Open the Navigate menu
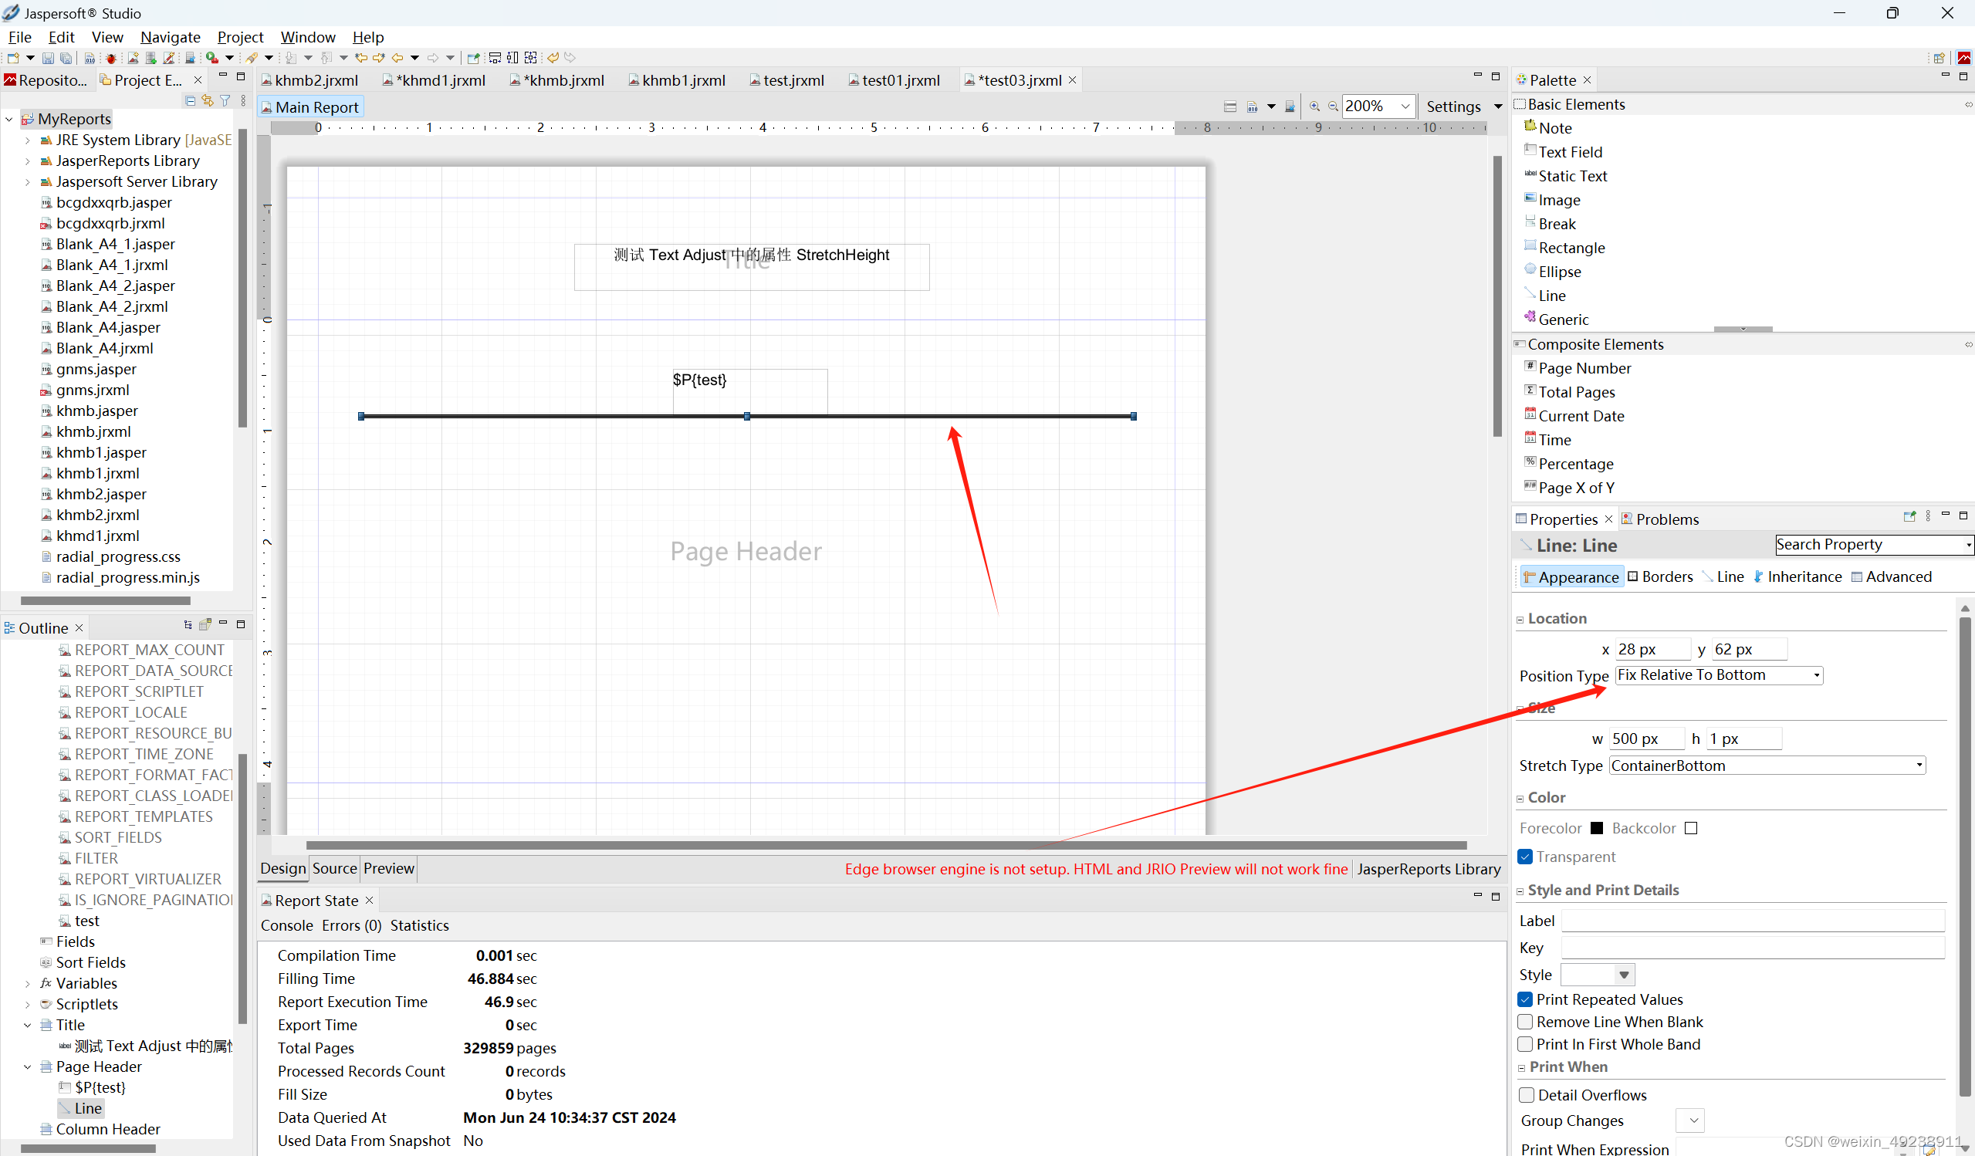 pos(170,37)
